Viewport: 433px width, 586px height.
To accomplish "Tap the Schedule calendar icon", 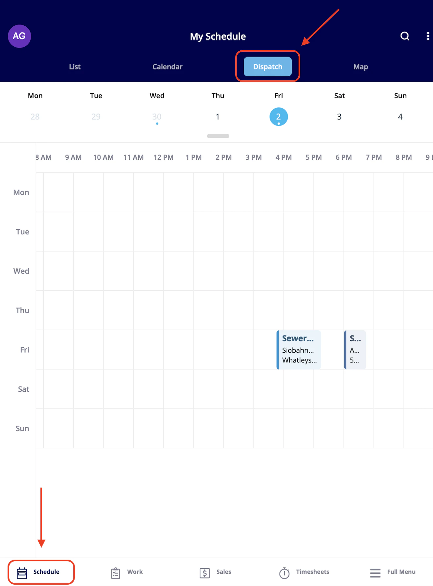I will [22, 573].
